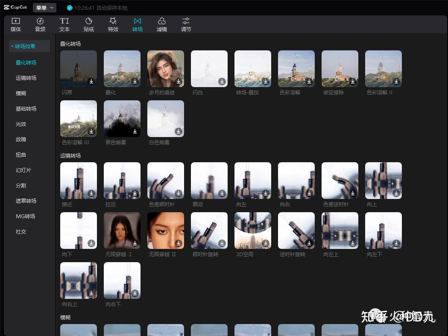The height and width of the screenshot is (336, 448).
Task: Click the 叠化转场 section heading
Action: 70,44
